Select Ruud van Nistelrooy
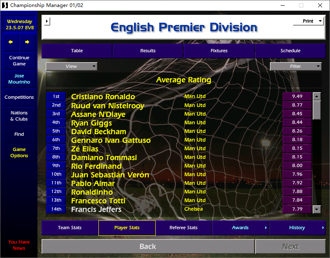The image size is (330, 258). (x=108, y=105)
